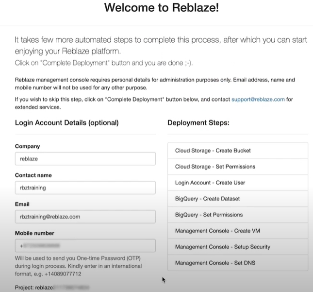The width and height of the screenshot is (313, 292).
Task: Click BigQuery - Create Dataset step
Action: [x=238, y=199]
